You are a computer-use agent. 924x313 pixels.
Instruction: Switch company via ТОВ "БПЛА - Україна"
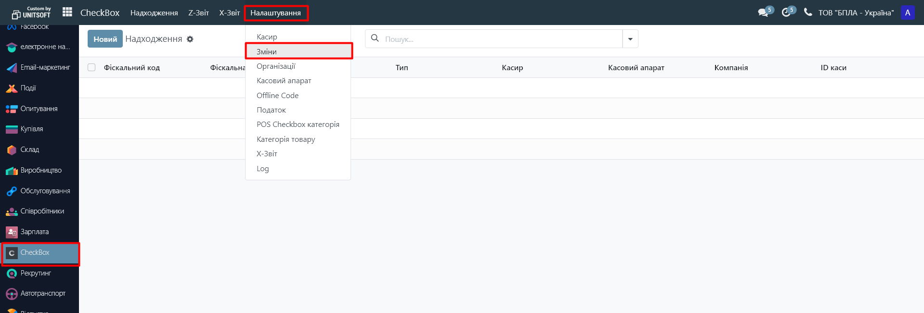pos(856,13)
